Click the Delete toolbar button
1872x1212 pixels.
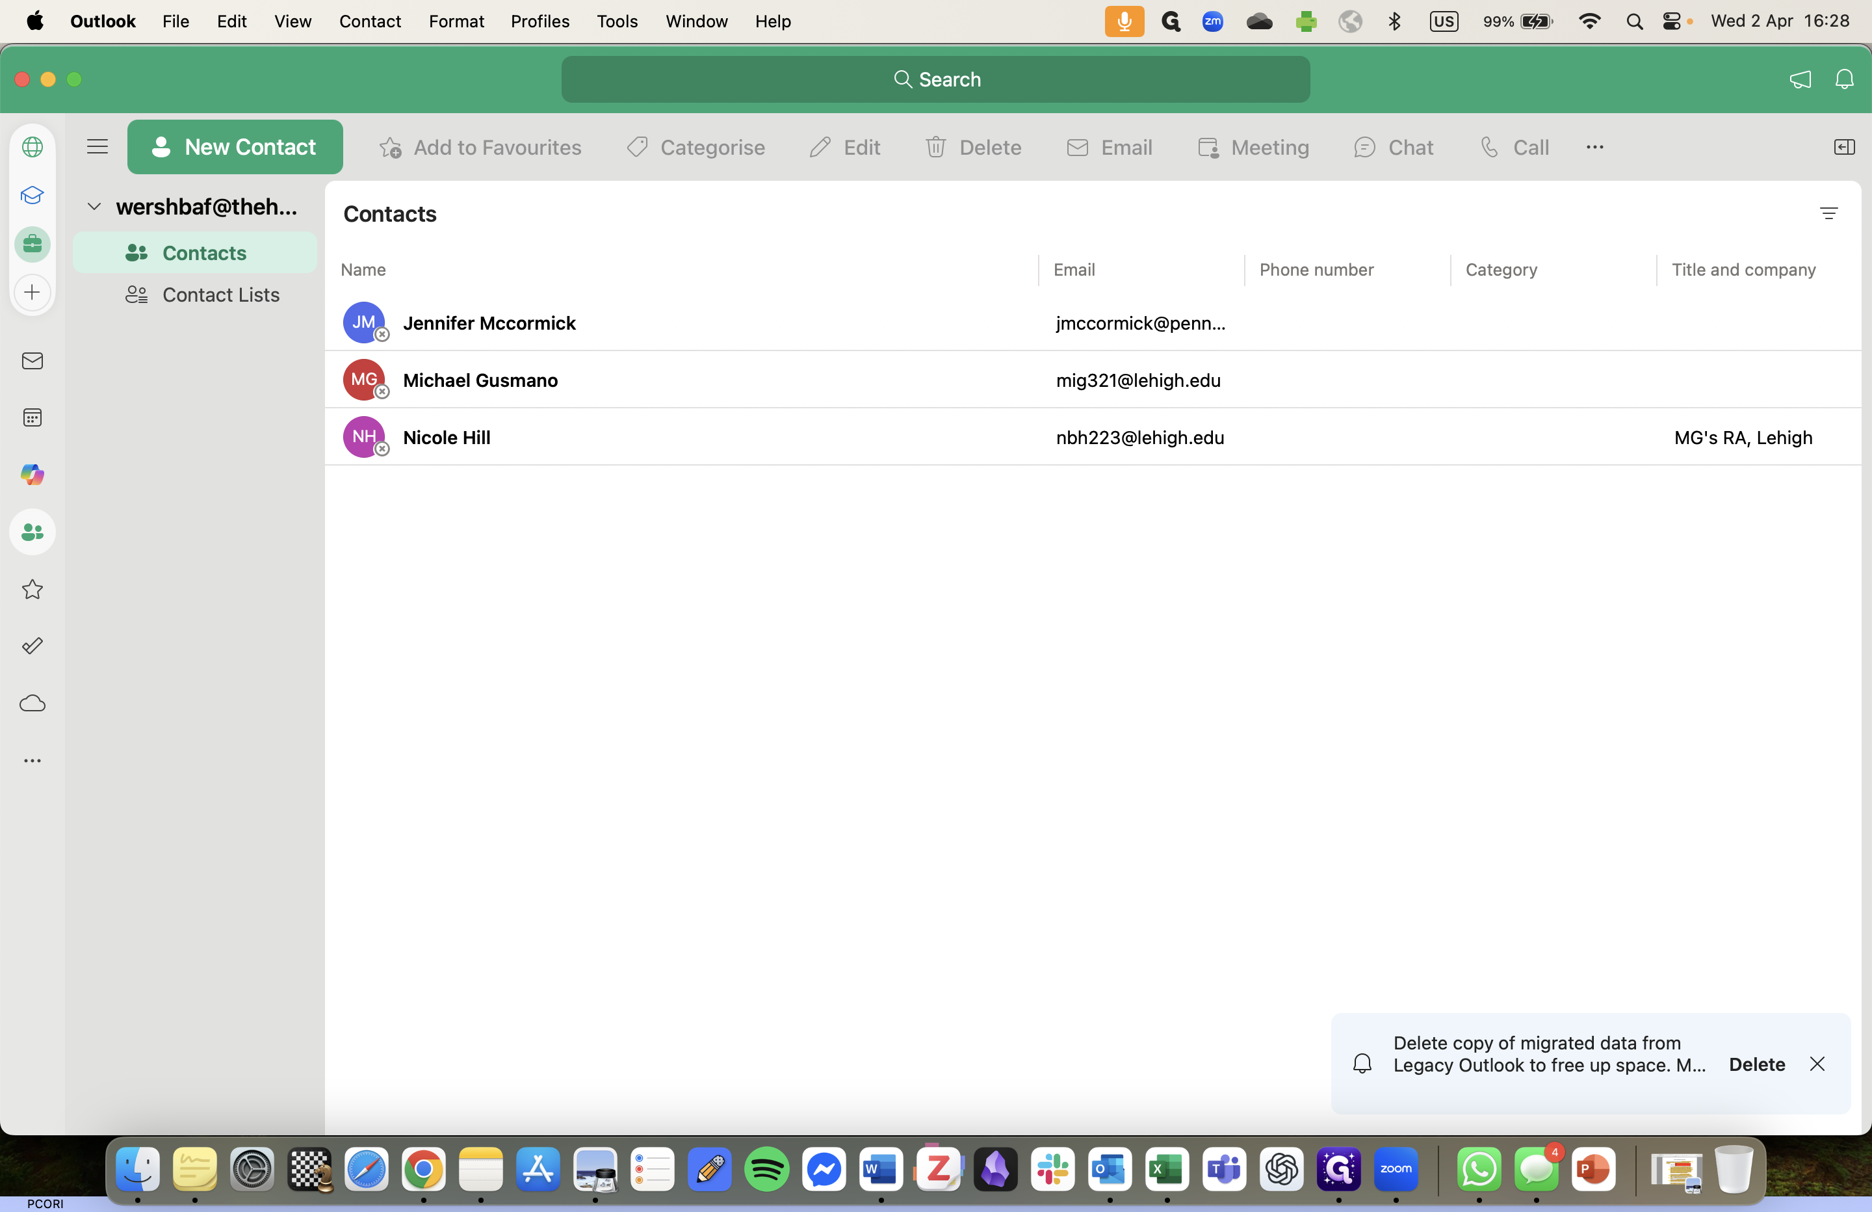tap(973, 147)
